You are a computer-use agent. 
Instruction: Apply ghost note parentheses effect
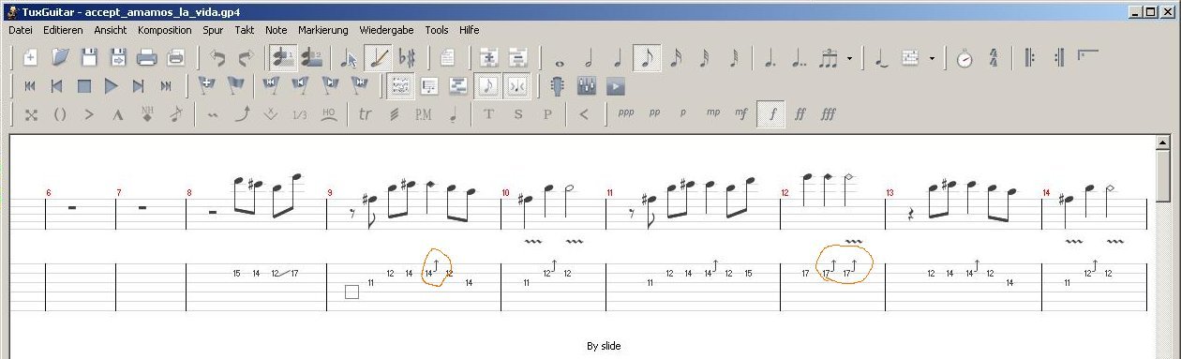tap(59, 114)
